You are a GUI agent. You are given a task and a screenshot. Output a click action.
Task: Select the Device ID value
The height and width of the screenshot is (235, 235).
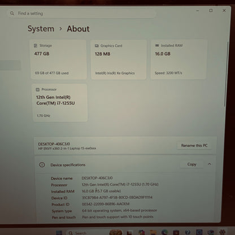coord(117,197)
